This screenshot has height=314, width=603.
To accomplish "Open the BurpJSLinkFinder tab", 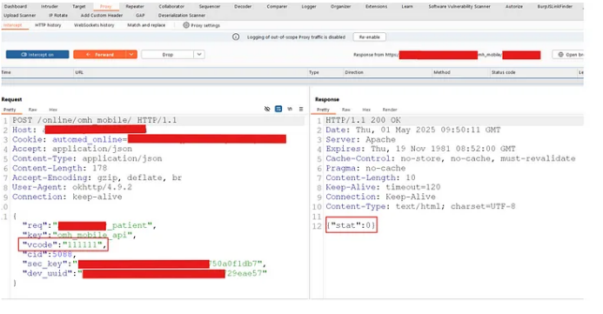I will [x=555, y=7].
